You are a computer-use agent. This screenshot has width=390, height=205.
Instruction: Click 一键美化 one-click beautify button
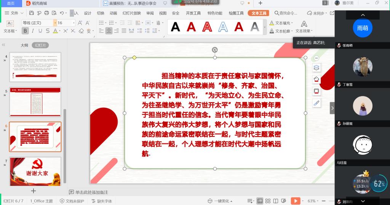pyautogui.click(x=219, y=201)
